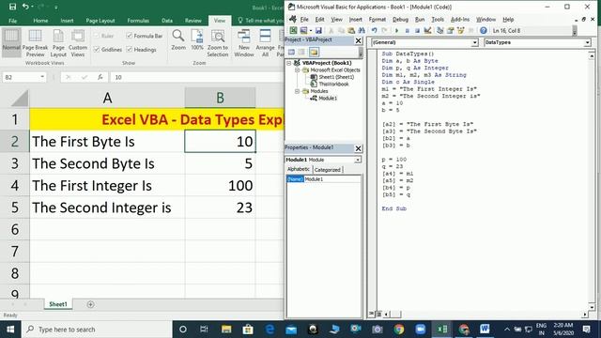Viewport: 601px width, 338px height.
Task: Open the DataTypes procedure dropdown
Action: (x=587, y=42)
